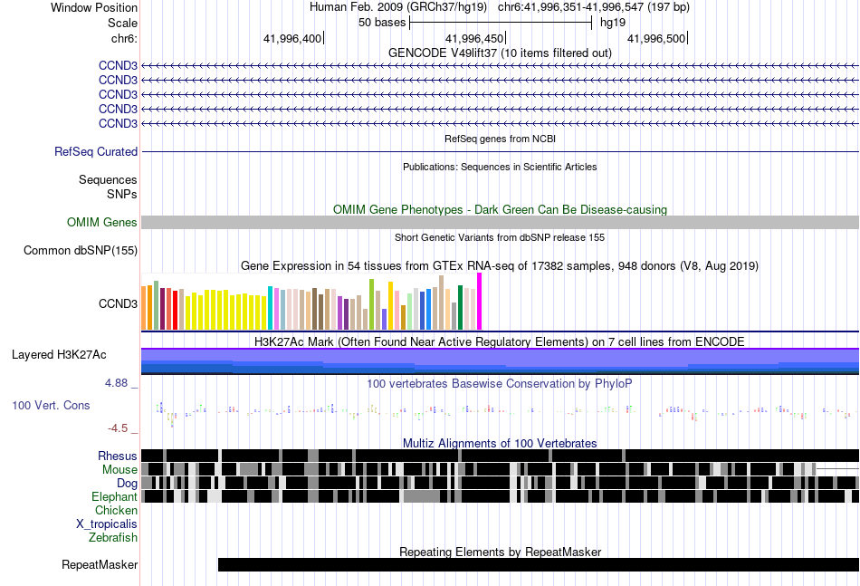This screenshot has height=586, width=860.
Task: Click the Sequences track label
Action: coord(108,180)
